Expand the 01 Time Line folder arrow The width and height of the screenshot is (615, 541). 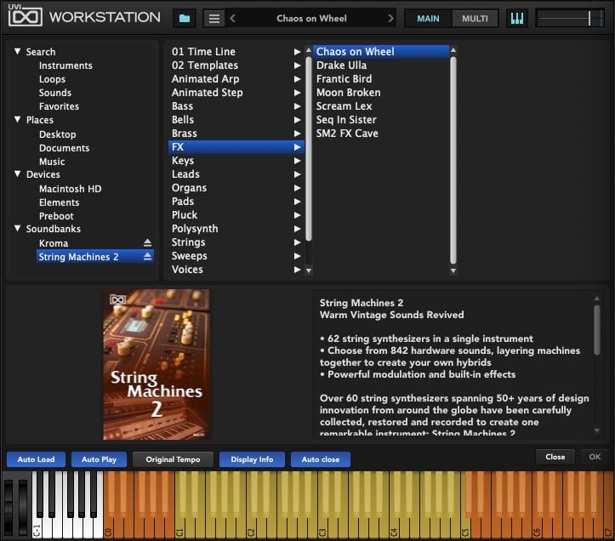pyautogui.click(x=298, y=52)
